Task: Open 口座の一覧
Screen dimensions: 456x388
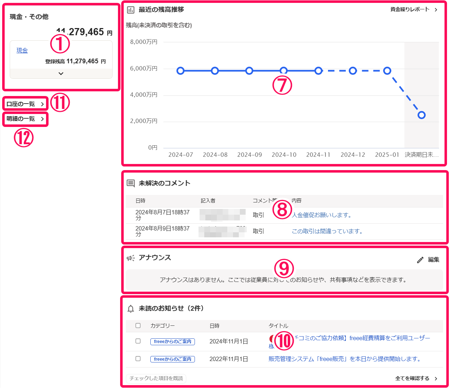Action: (x=25, y=104)
